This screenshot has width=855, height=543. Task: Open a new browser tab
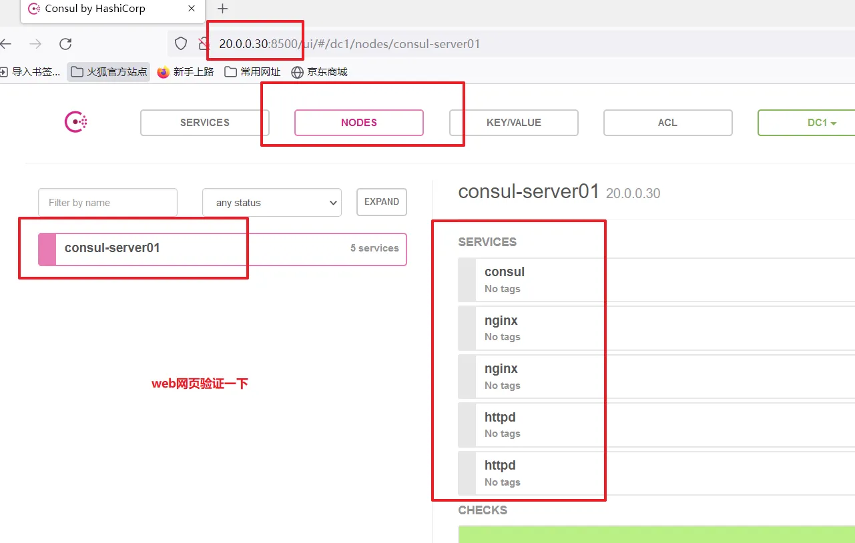coord(223,9)
